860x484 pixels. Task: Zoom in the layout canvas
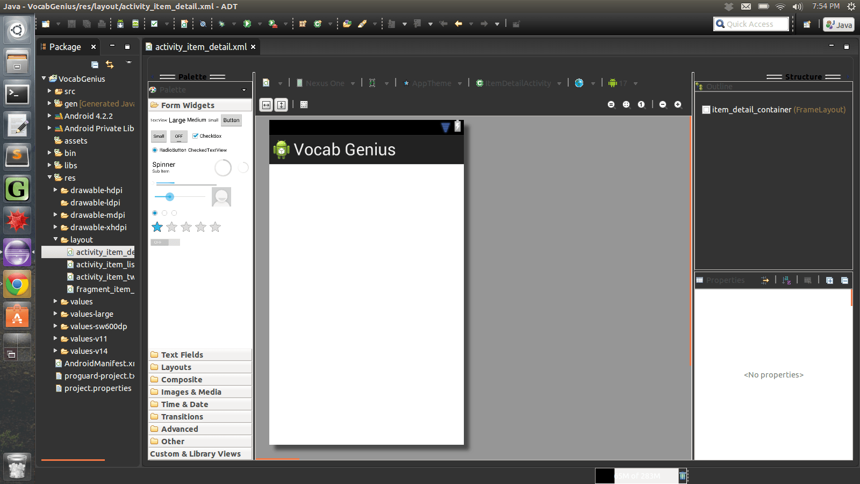coord(678,104)
